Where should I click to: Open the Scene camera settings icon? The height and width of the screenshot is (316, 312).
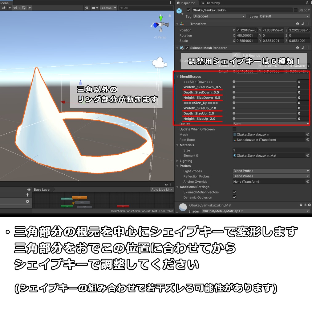93,8
